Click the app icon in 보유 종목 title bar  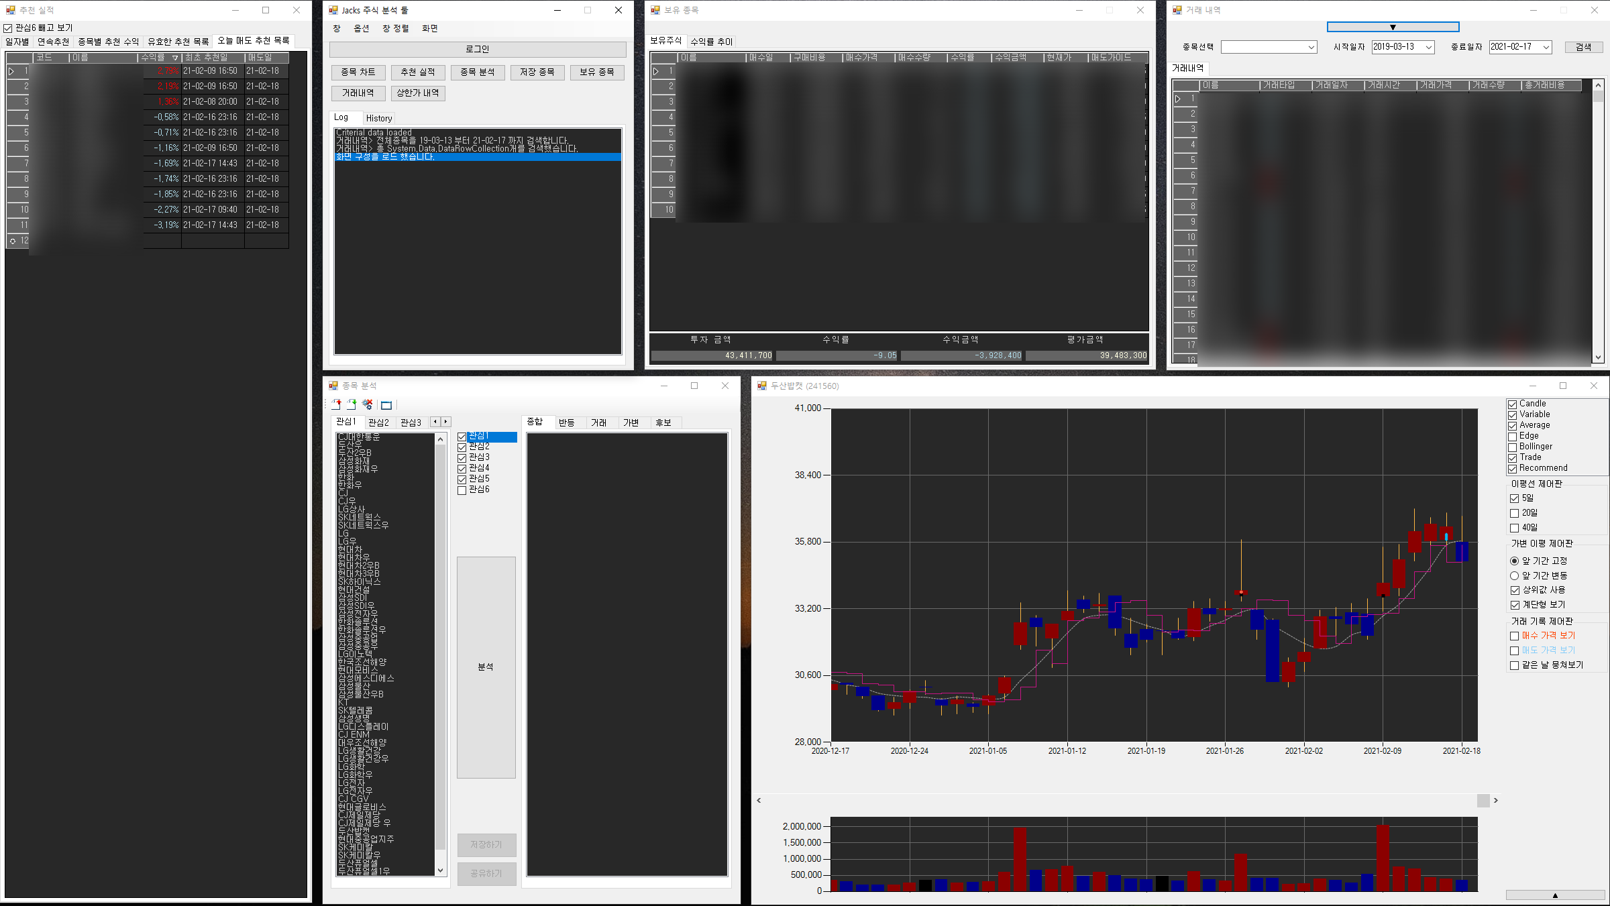point(655,10)
